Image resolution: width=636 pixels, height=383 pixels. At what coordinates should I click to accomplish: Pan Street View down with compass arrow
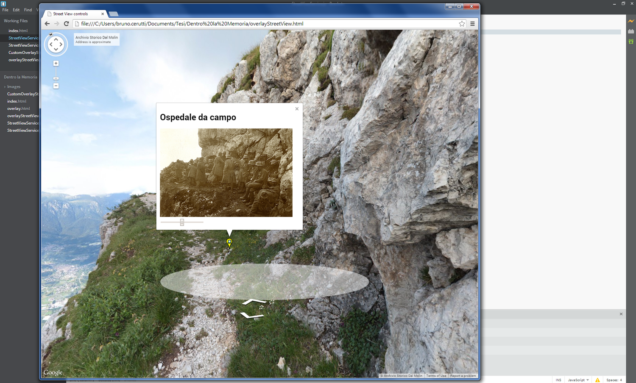click(x=56, y=50)
